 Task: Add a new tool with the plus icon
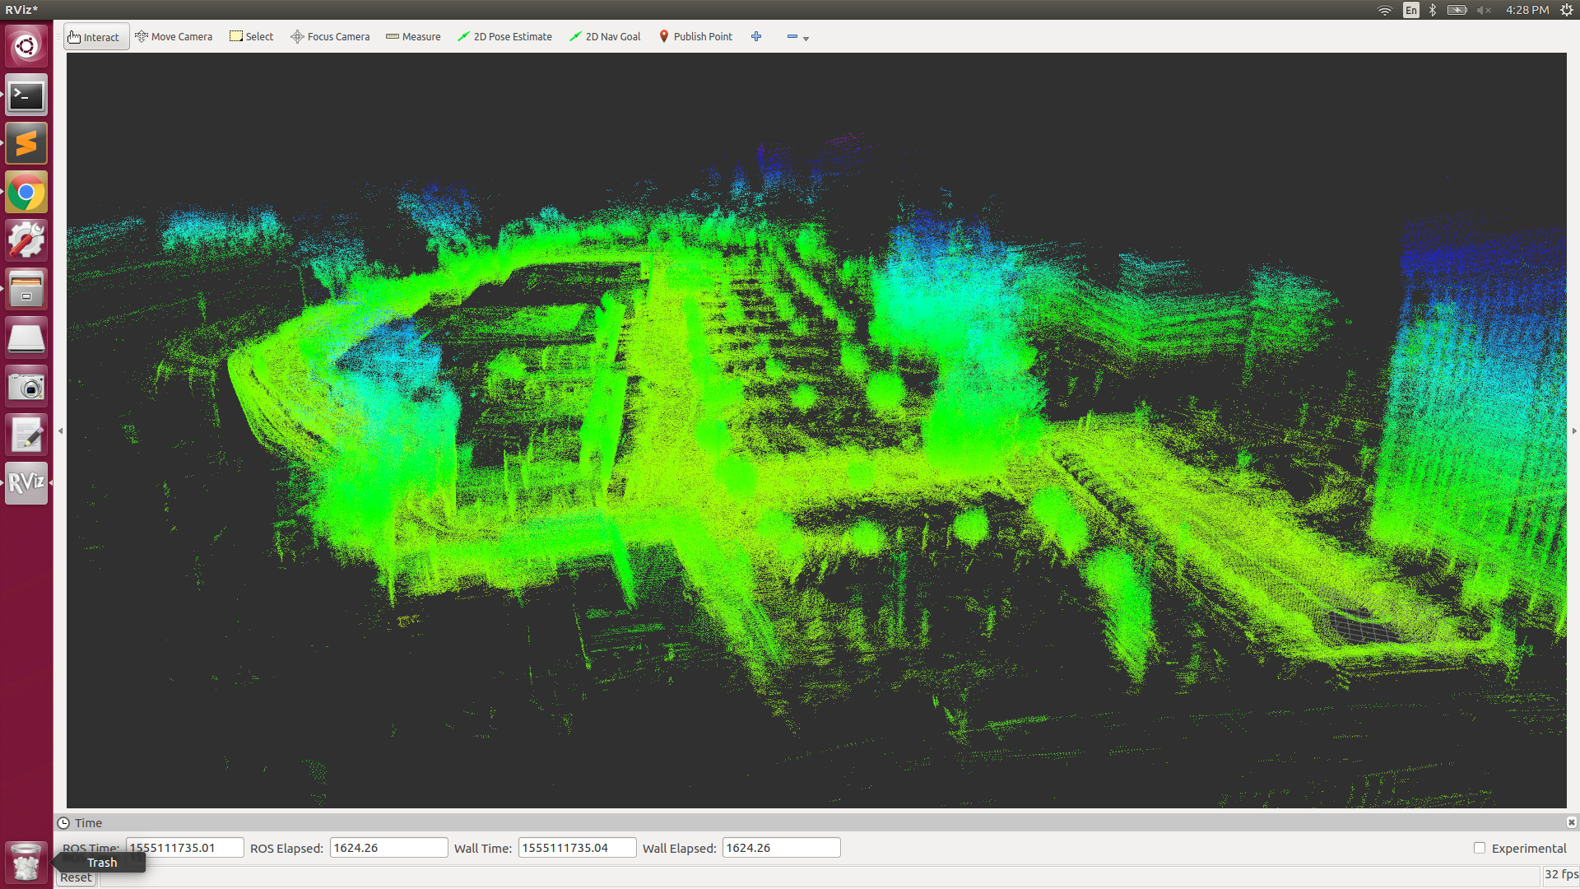755,36
